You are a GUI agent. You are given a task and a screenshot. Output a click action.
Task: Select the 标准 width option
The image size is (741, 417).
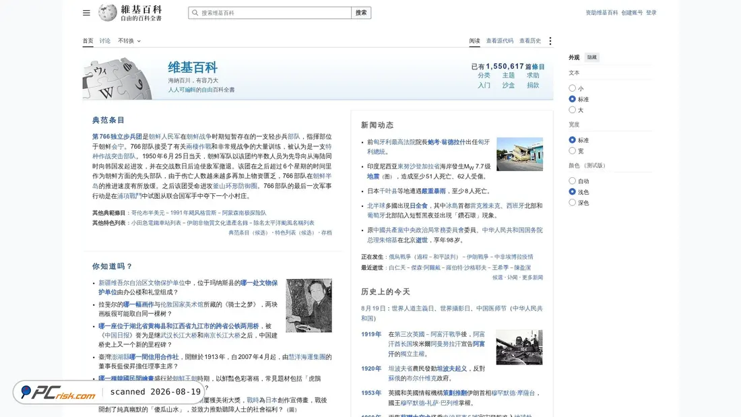coord(573,140)
